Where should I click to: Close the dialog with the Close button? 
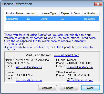(x=90, y=88)
